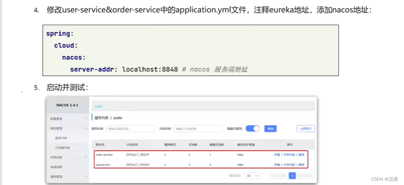Click the 创建服务 button

(x=305, y=128)
